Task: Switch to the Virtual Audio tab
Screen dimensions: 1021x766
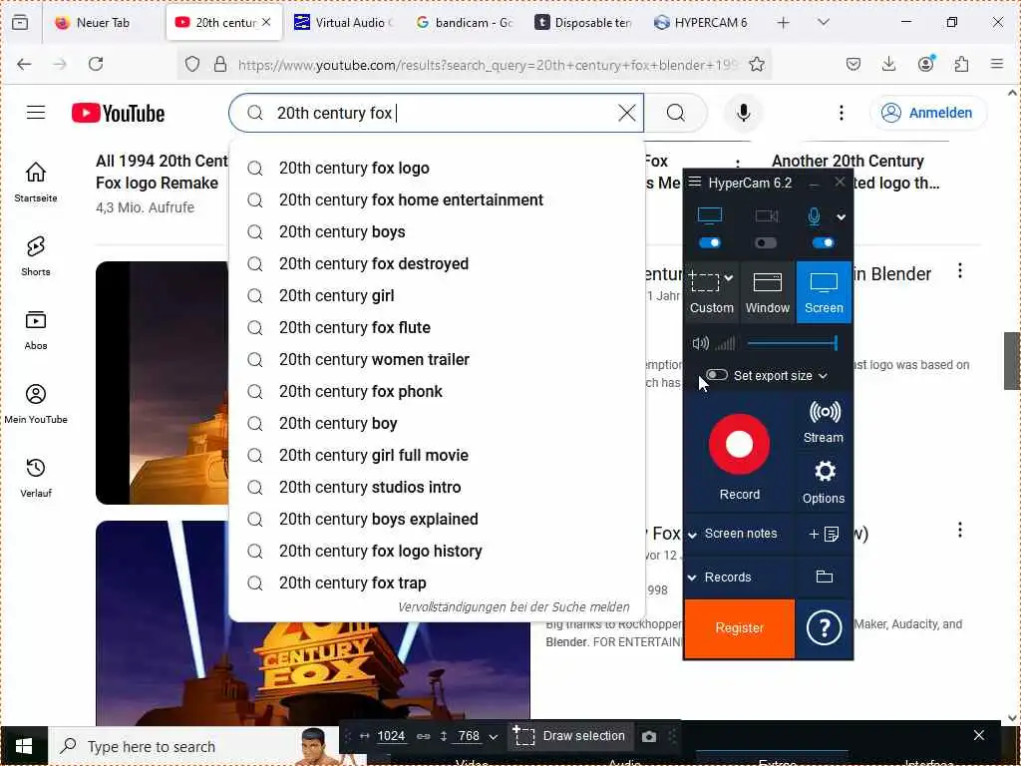Action: pos(344,22)
